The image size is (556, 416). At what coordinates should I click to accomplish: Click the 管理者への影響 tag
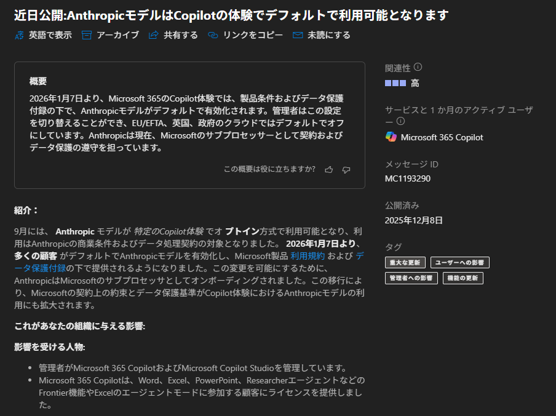click(x=411, y=278)
